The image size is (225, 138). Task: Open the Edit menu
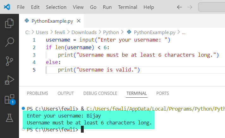pyautogui.click(x=35, y=7)
